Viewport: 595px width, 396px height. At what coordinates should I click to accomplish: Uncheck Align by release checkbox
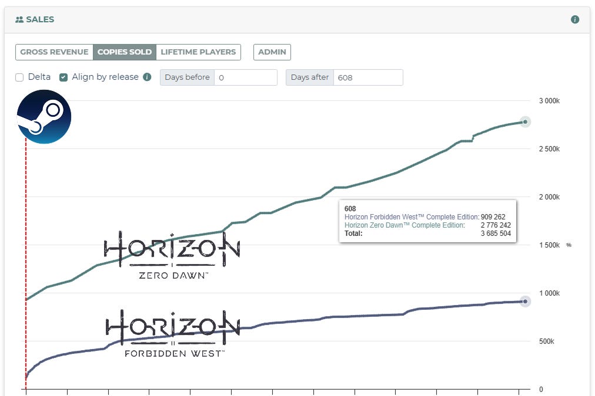point(63,77)
